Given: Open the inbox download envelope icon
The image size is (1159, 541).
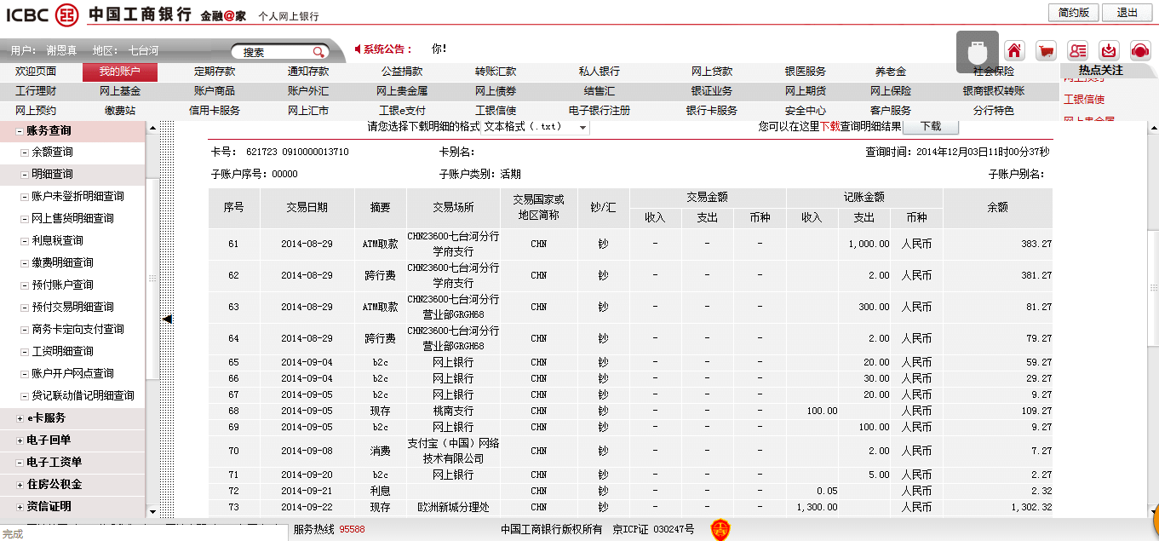Looking at the screenshot, I should [1109, 49].
